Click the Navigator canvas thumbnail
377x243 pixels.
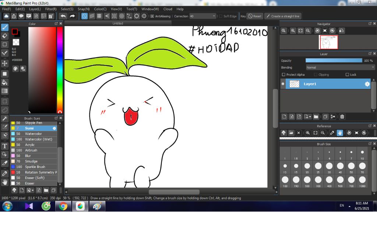328,42
